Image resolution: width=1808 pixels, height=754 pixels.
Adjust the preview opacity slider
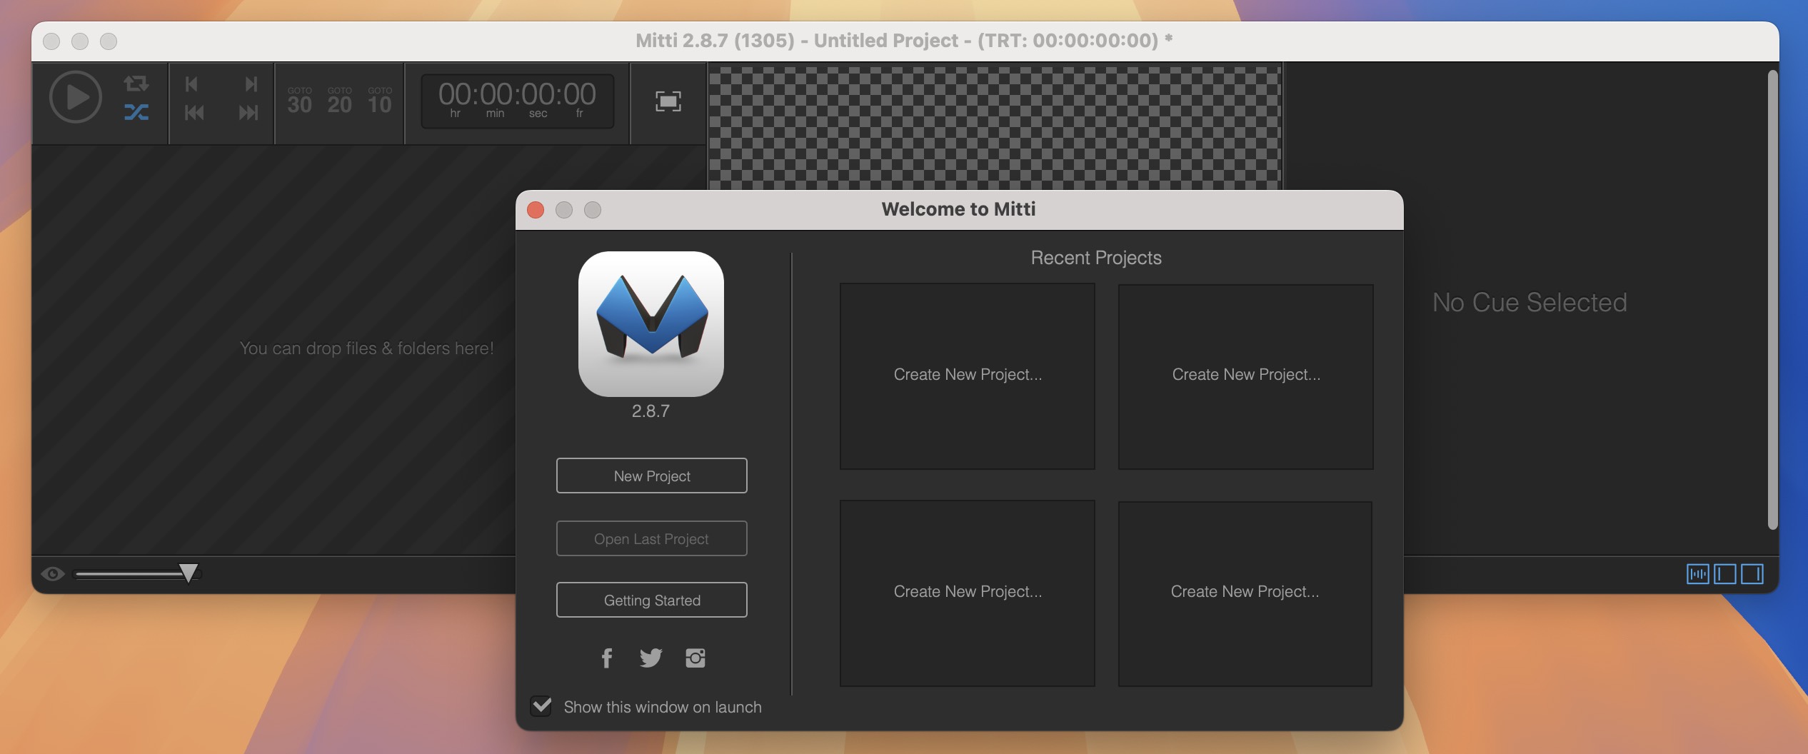189,571
